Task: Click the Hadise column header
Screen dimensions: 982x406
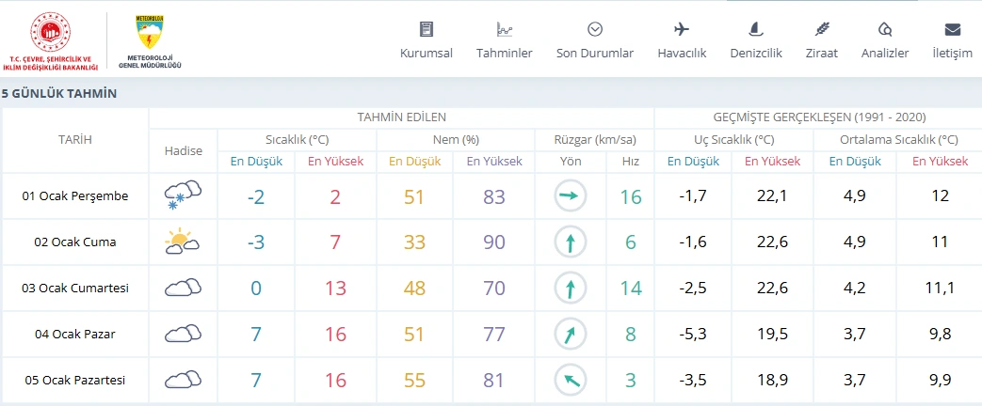Action: (183, 150)
